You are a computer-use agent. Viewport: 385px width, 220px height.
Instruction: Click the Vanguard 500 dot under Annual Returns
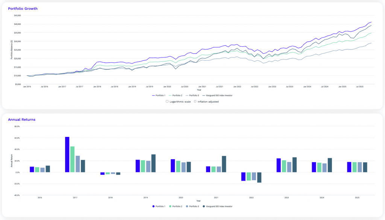tap(205, 206)
